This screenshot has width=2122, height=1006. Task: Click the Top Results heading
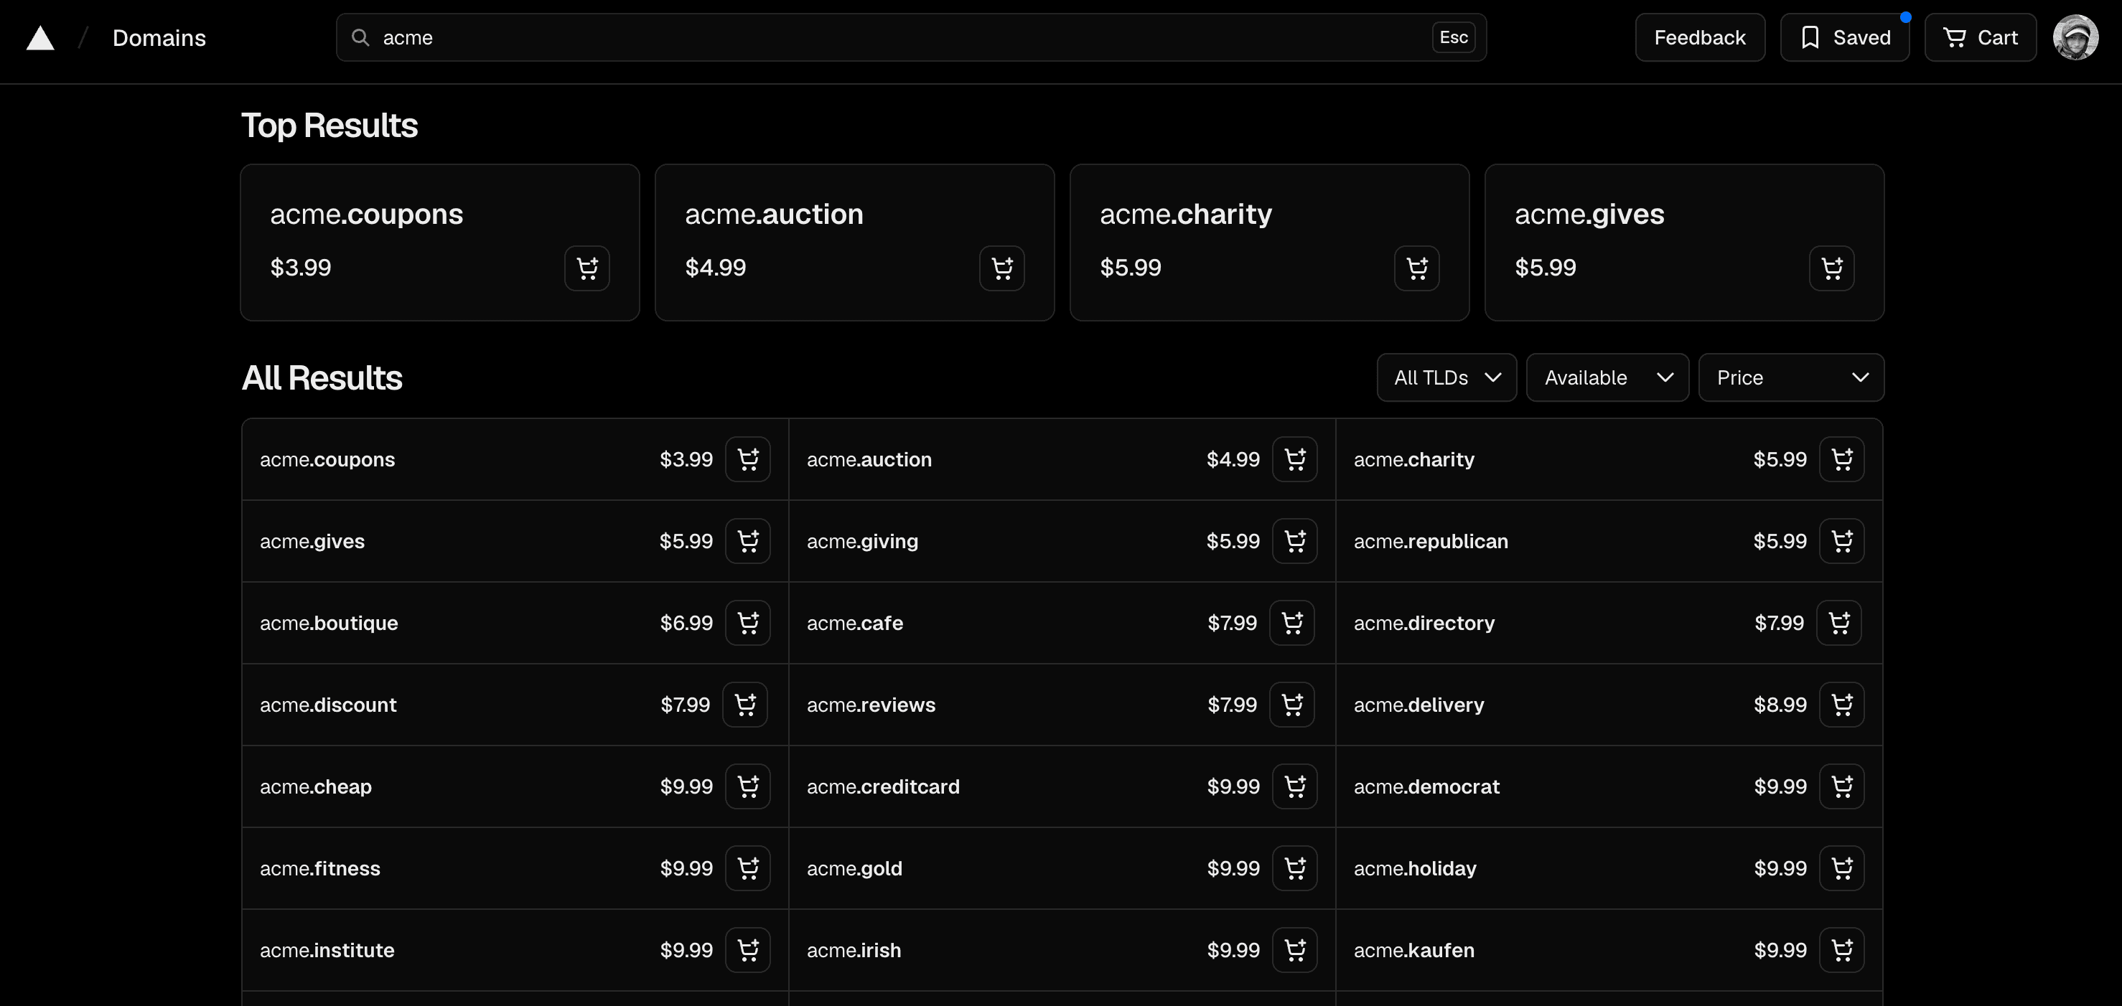point(329,126)
